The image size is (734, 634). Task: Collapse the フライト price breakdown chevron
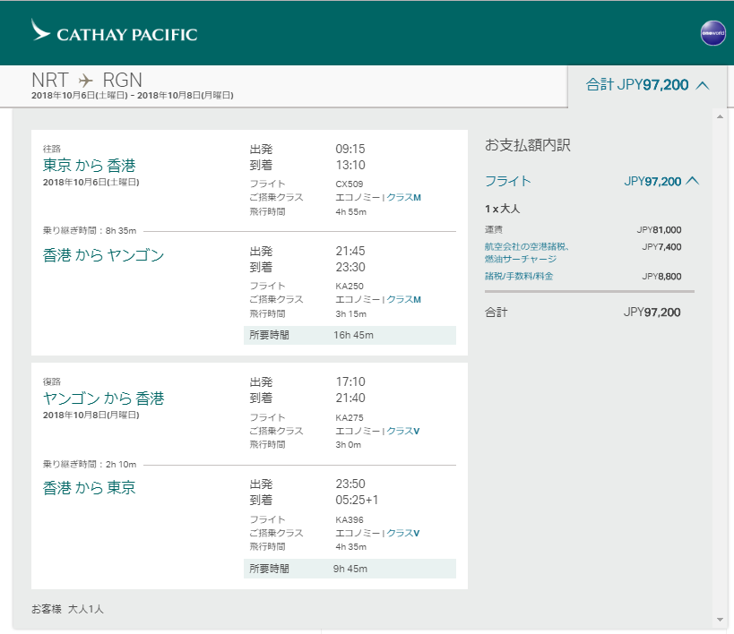[691, 181]
